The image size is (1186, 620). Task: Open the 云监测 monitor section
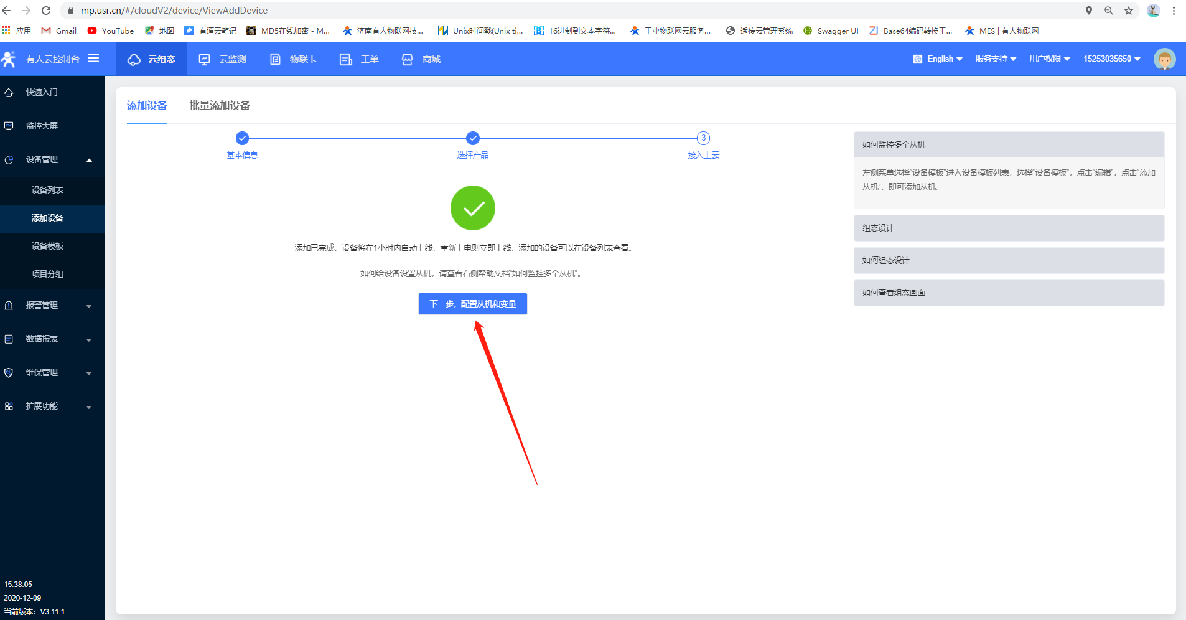(223, 59)
